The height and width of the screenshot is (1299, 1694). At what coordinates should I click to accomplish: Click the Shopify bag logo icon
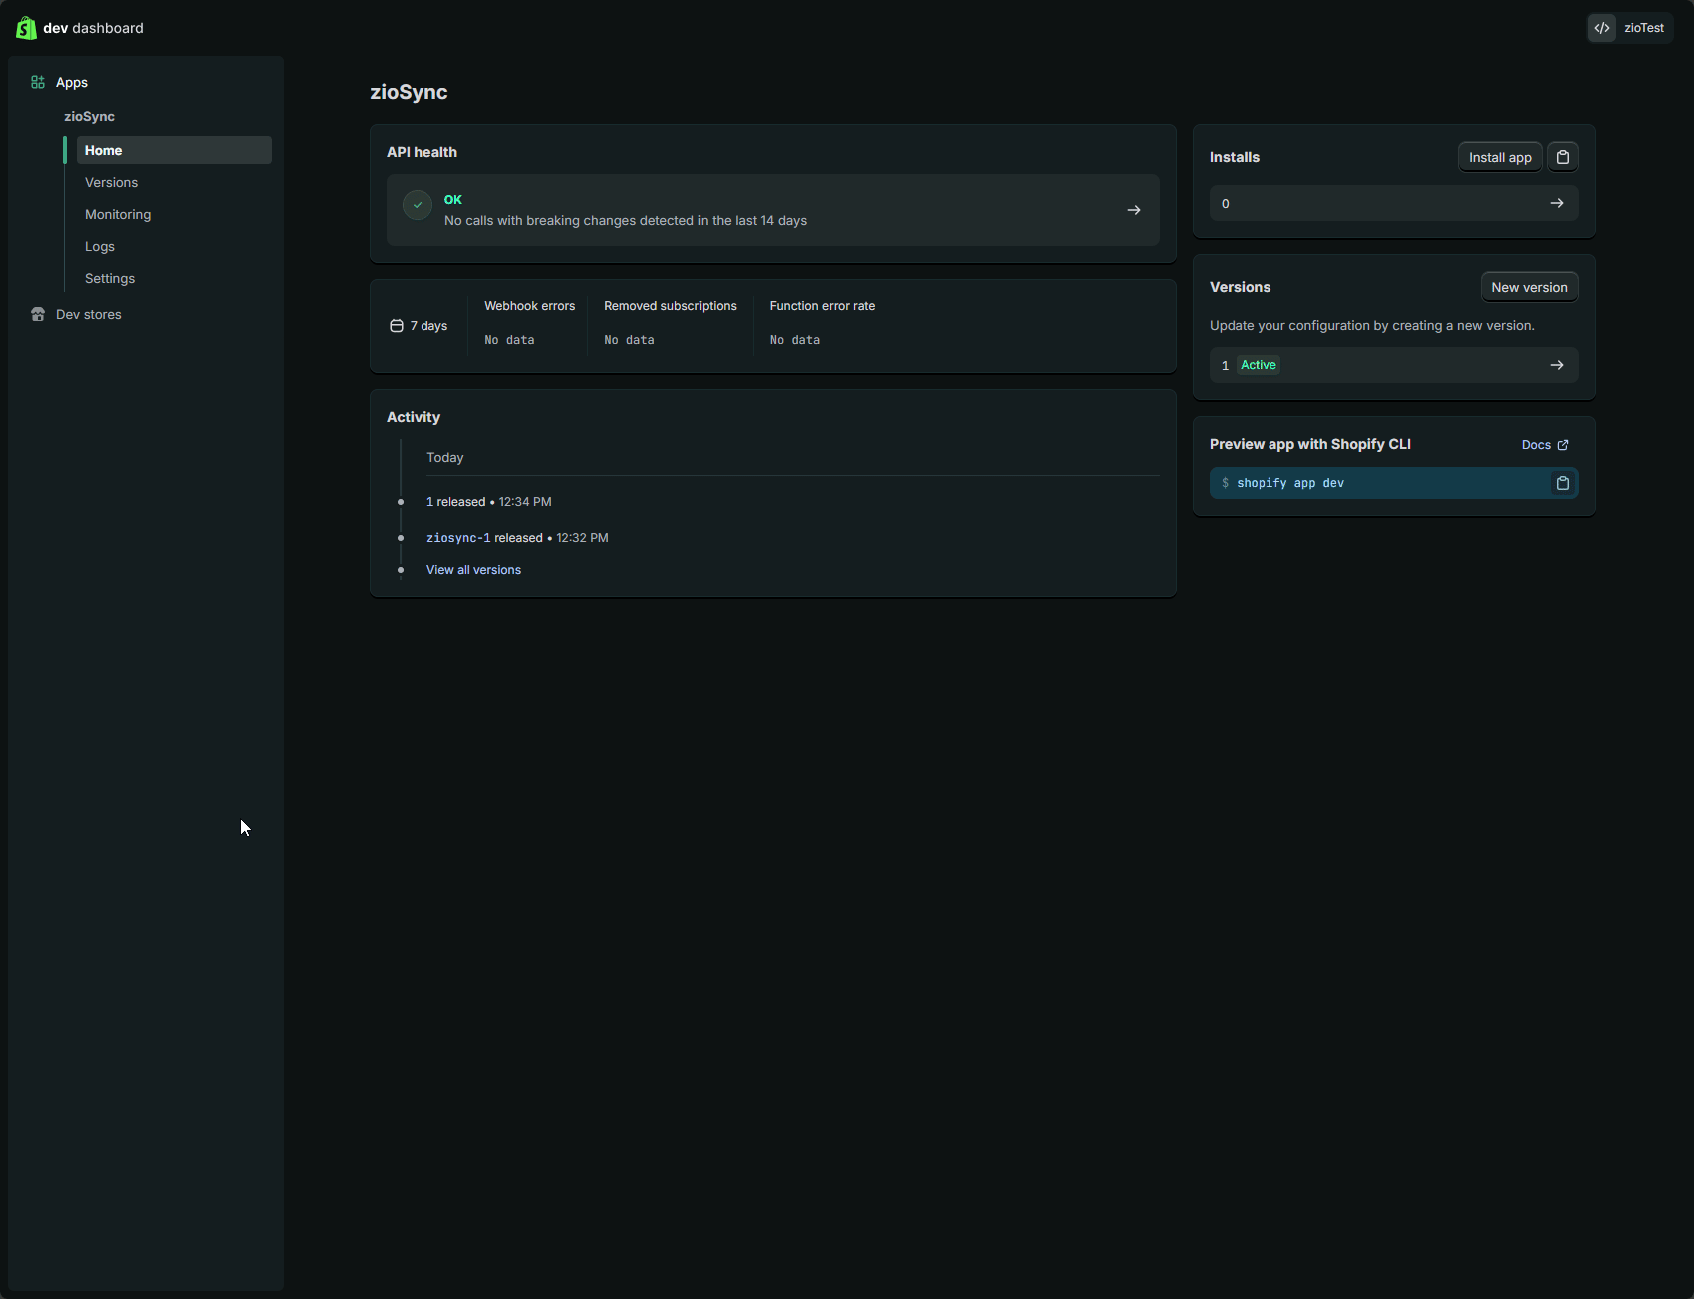coord(26,28)
